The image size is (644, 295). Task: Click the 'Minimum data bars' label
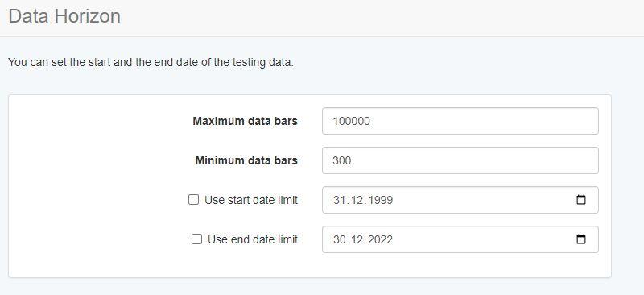246,160
